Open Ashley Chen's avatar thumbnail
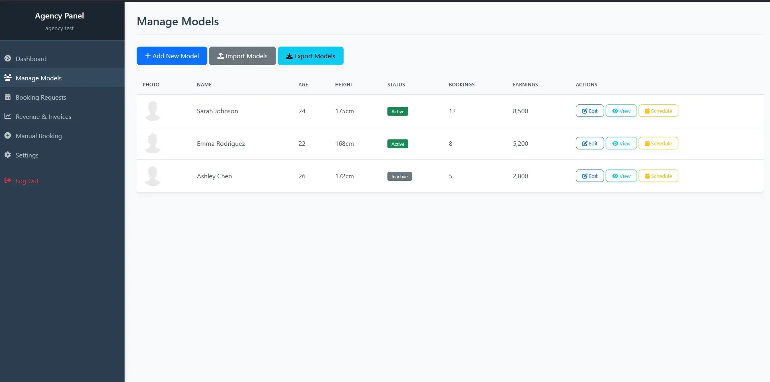The height and width of the screenshot is (382, 770). 153,176
